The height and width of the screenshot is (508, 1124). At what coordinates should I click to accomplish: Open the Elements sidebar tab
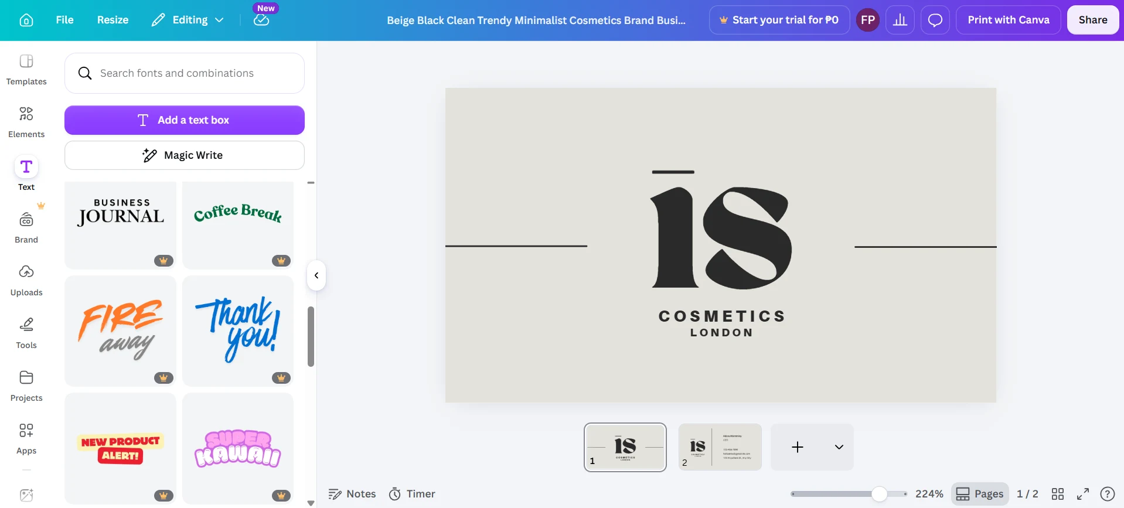click(26, 122)
